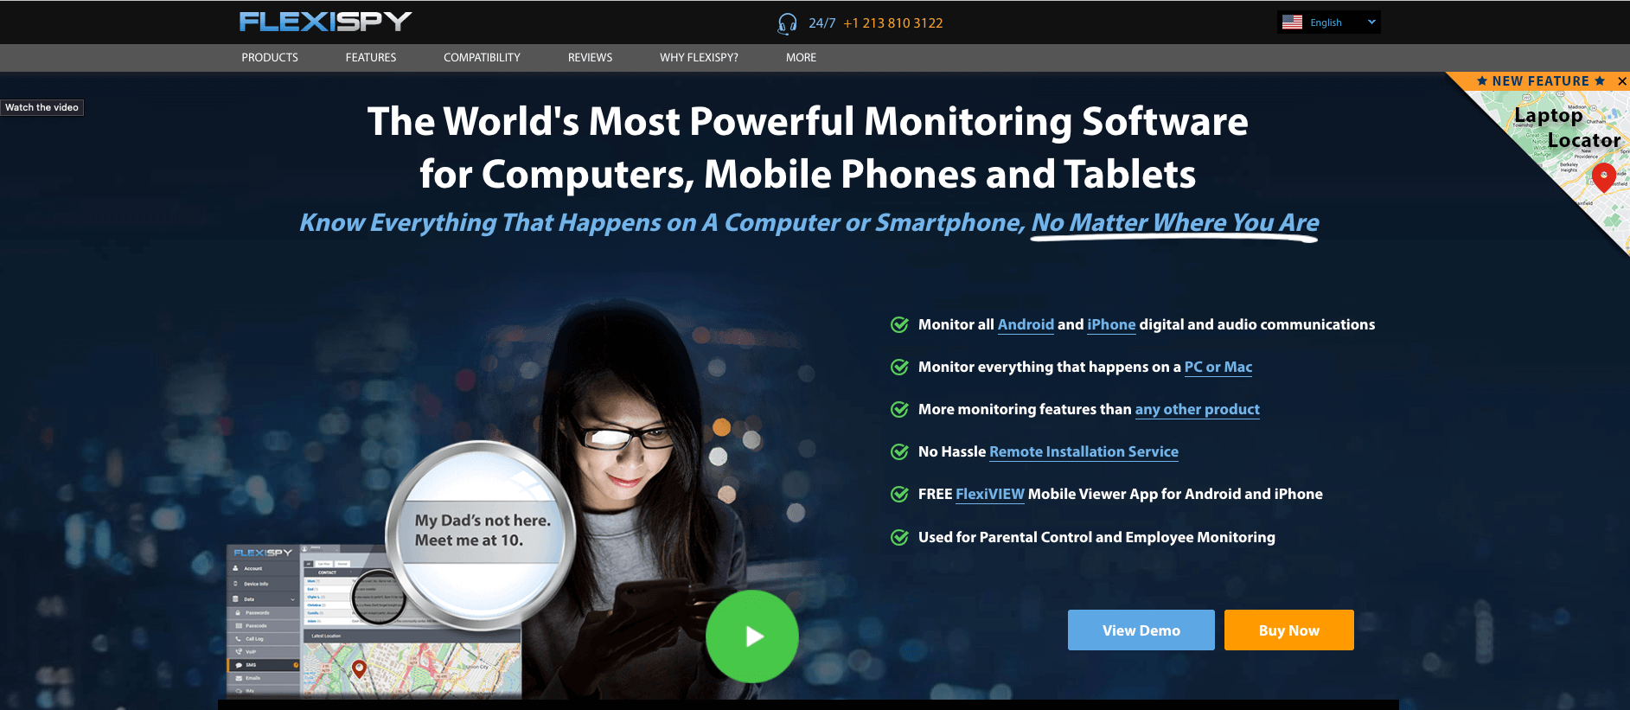Click the No Matter Where You Are text

(1174, 223)
